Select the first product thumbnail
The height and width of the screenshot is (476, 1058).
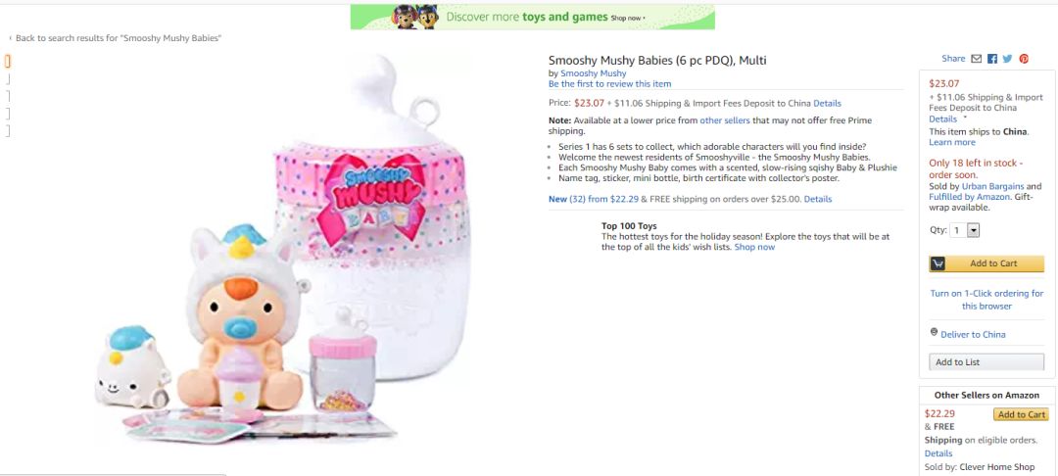[8, 62]
